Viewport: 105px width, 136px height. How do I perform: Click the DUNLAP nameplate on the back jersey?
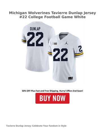35,29
